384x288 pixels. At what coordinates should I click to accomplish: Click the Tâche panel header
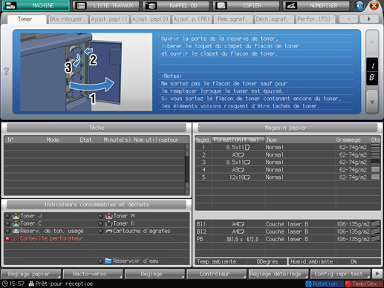[97, 128]
